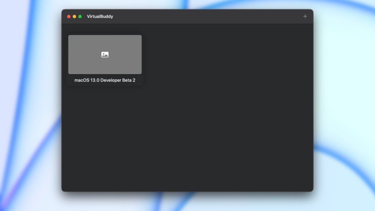The height and width of the screenshot is (211, 375).
Task: Close the VirtualBuddy window
Action: click(69, 16)
